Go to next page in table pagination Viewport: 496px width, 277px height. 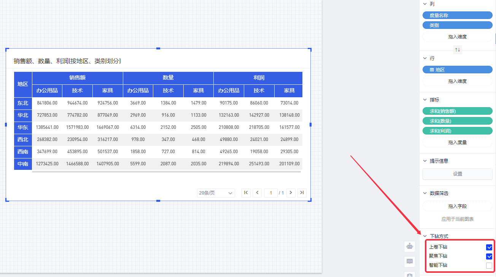[x=291, y=193]
